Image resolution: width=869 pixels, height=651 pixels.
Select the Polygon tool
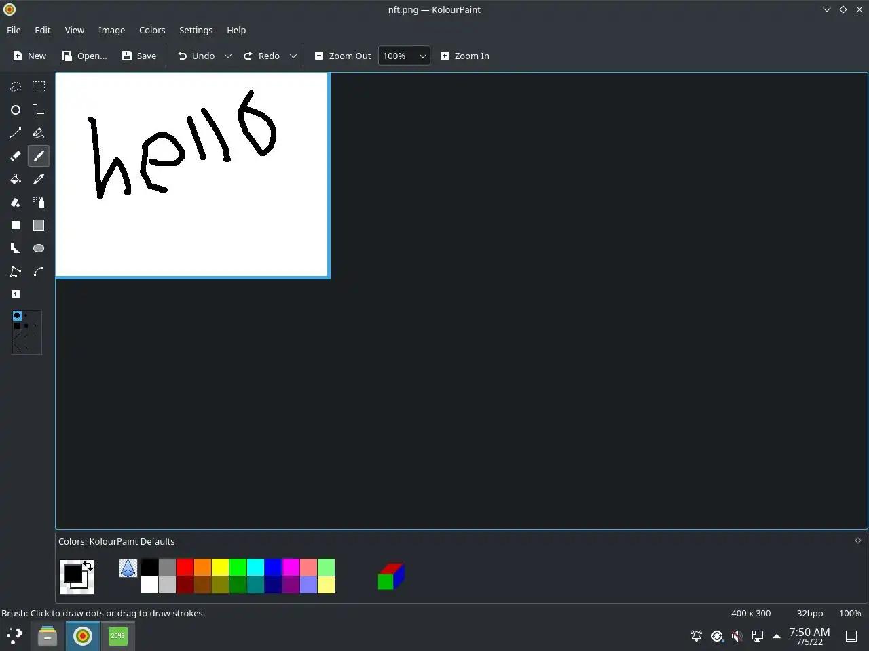tap(16, 248)
